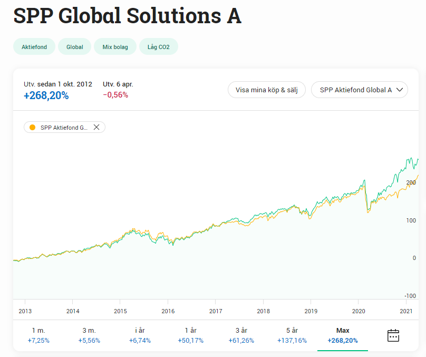Switch to the i år period
Image resolution: width=426 pixels, height=357 pixels.
[140, 335]
